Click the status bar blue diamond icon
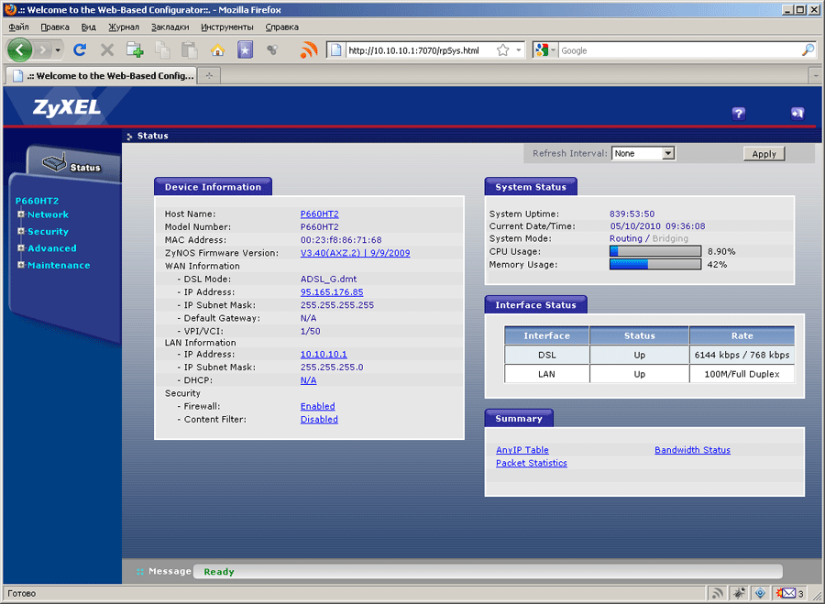825x604 pixels. point(760,594)
